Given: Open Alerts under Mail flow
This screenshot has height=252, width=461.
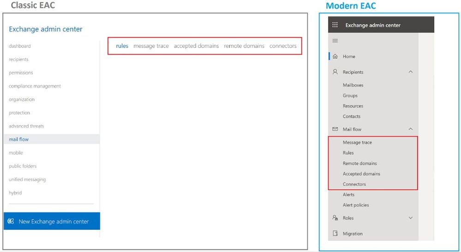Looking at the screenshot, I should click(x=348, y=194).
